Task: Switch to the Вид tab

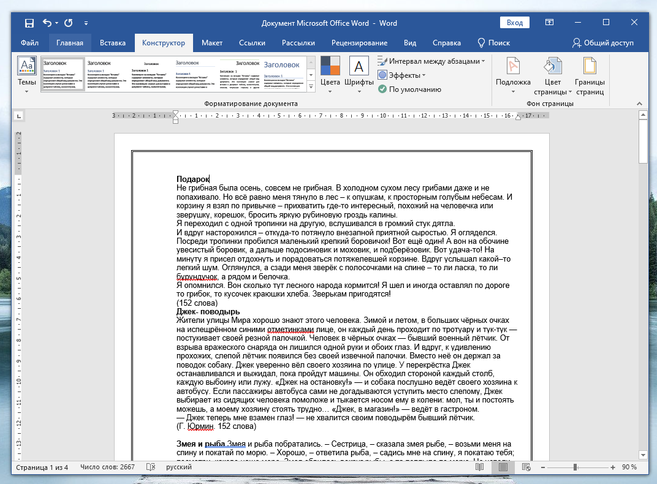Action: tap(410, 43)
